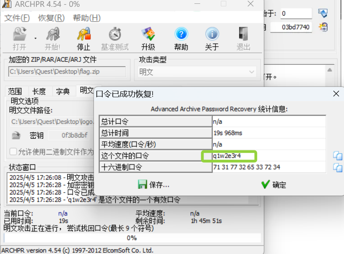This screenshot has width=344, height=254.
Task: Click the 总计口令 row label
Action: (156, 121)
